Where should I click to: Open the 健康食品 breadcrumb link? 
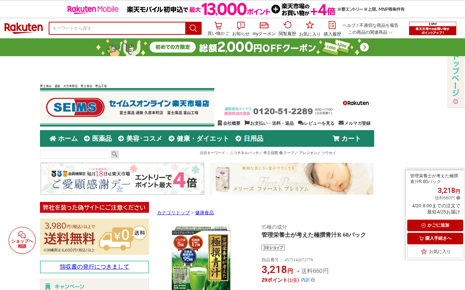(205, 213)
